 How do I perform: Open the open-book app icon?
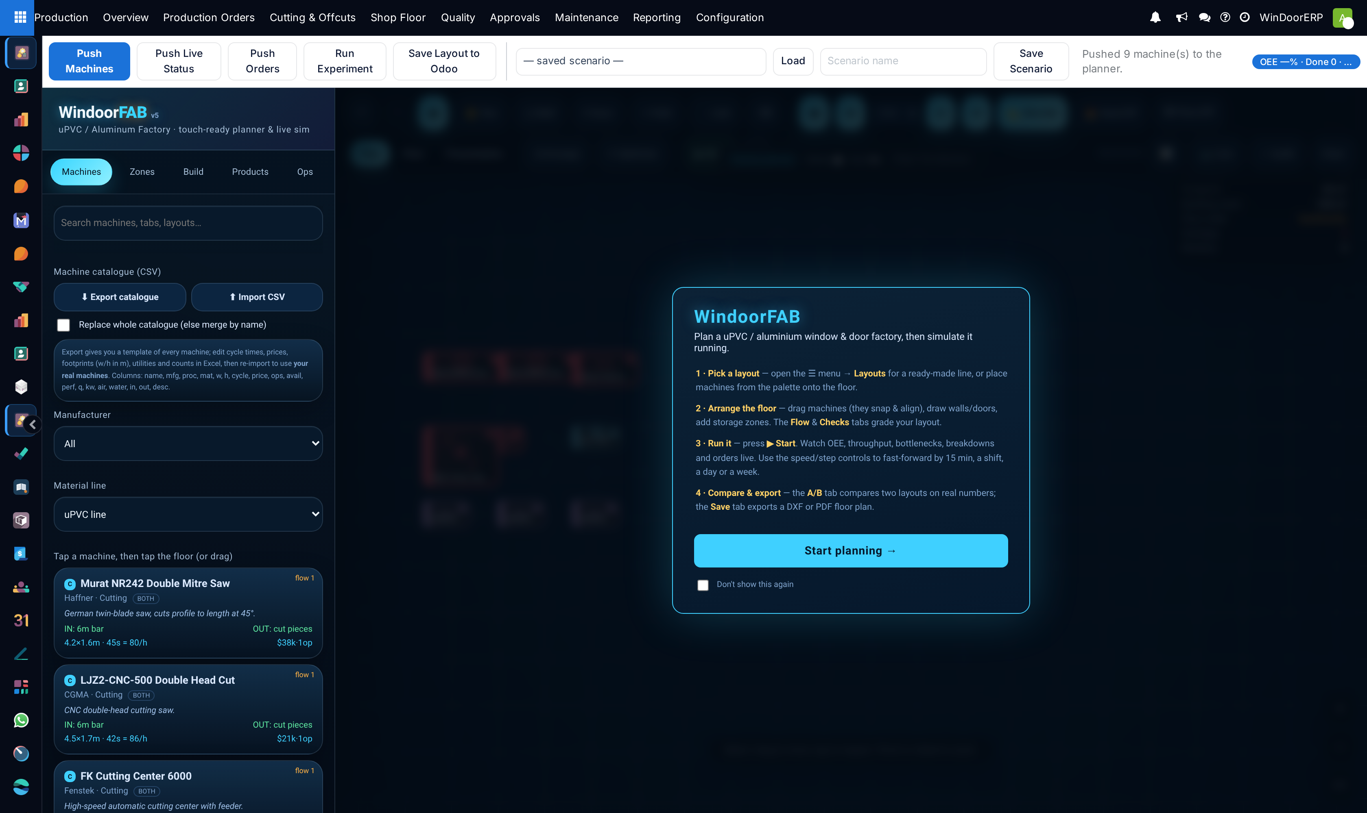coord(21,487)
